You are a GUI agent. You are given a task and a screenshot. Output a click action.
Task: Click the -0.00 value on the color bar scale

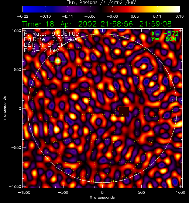pos(113,16)
